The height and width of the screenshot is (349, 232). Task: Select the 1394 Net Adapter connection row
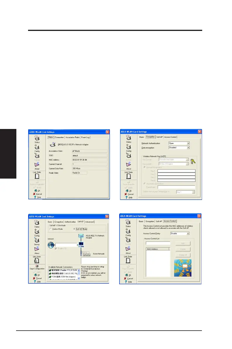point(63,277)
